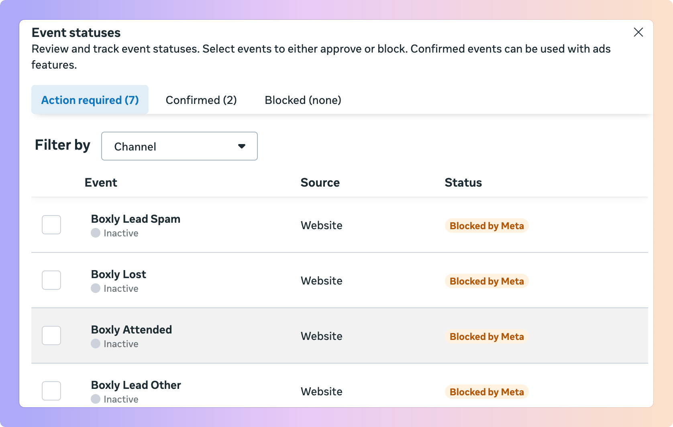This screenshot has height=427, width=673.
Task: Switch to the Confirmed (2) tab
Action: pyautogui.click(x=201, y=100)
